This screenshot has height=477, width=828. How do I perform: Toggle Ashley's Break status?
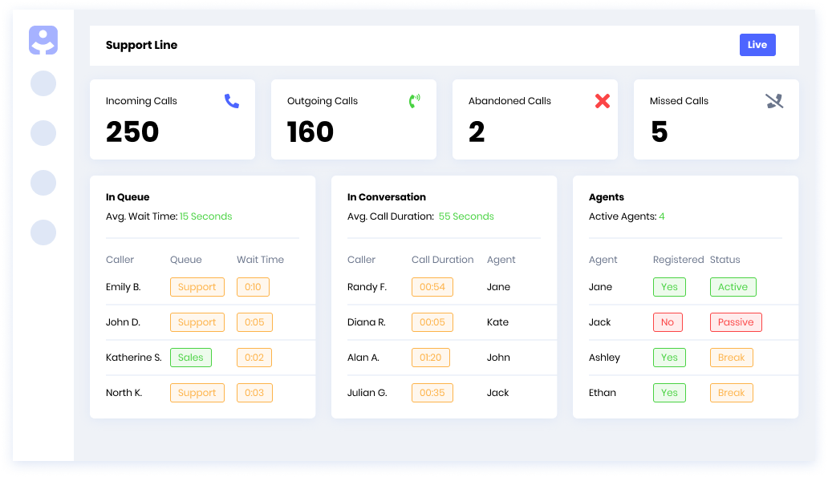point(731,357)
